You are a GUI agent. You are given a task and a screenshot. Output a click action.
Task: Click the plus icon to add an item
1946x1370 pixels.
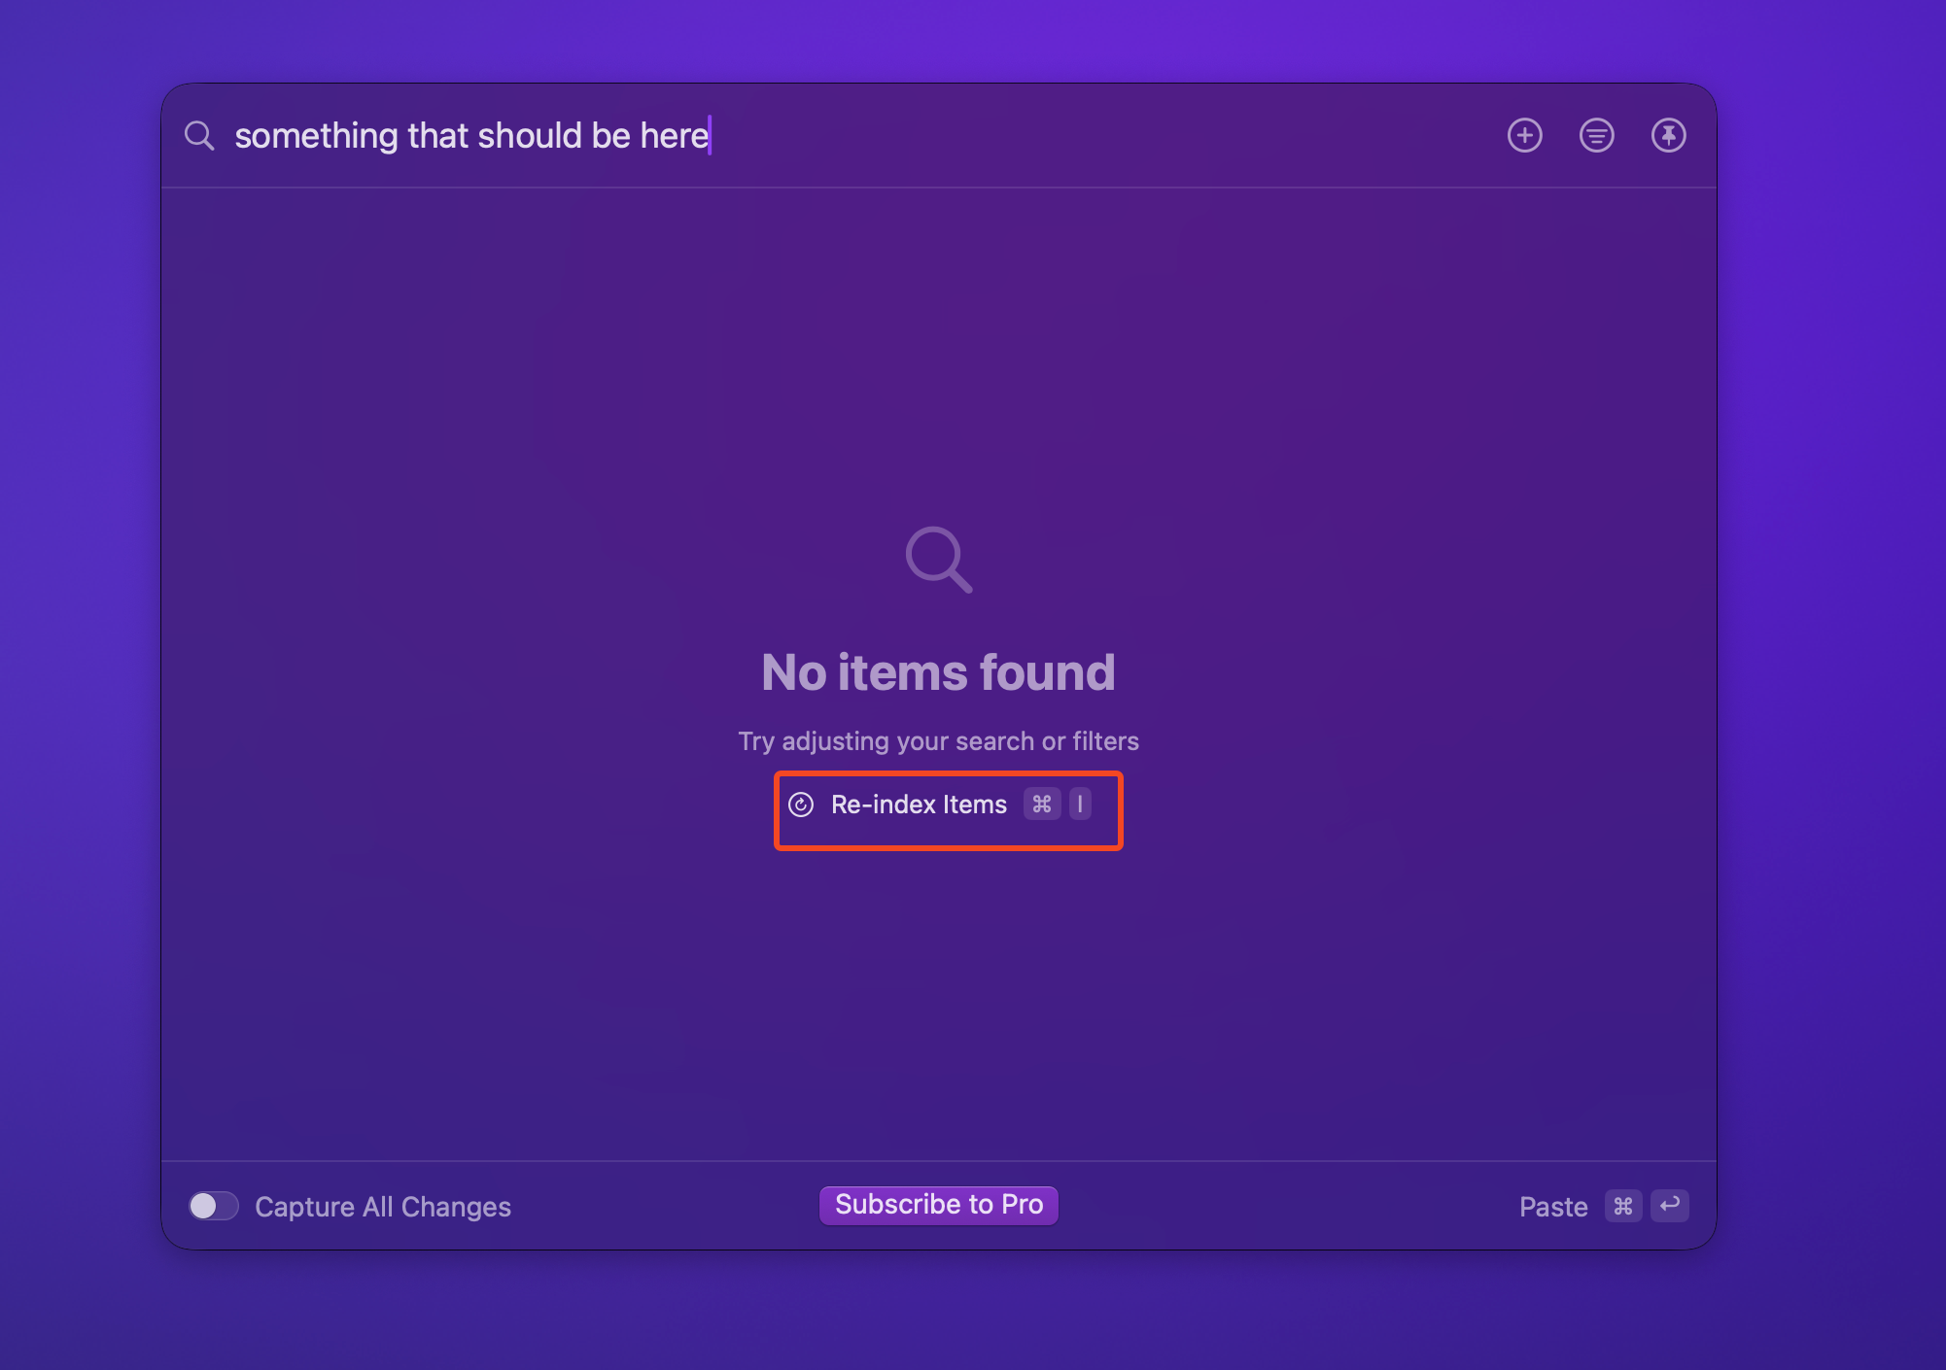(x=1524, y=136)
